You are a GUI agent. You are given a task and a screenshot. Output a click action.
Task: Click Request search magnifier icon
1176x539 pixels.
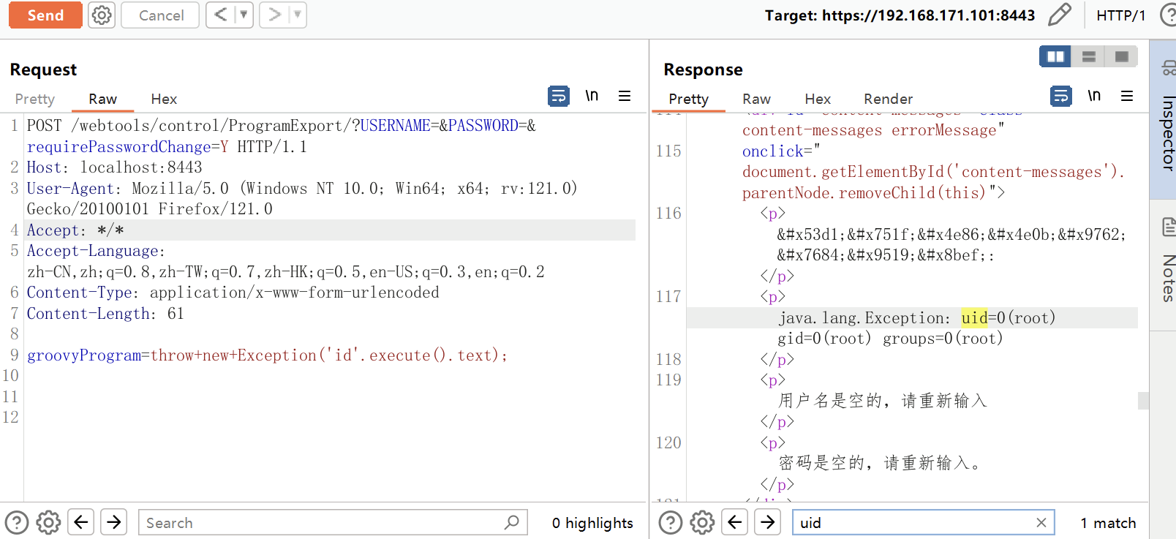click(x=512, y=522)
